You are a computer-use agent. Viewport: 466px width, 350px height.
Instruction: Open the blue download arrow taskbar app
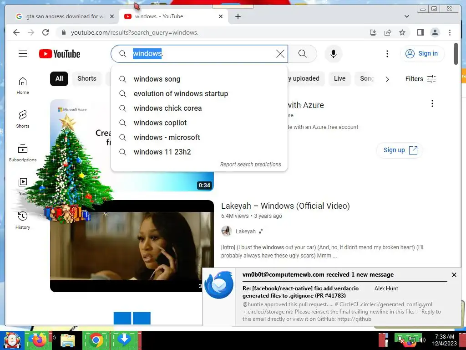pos(124,340)
